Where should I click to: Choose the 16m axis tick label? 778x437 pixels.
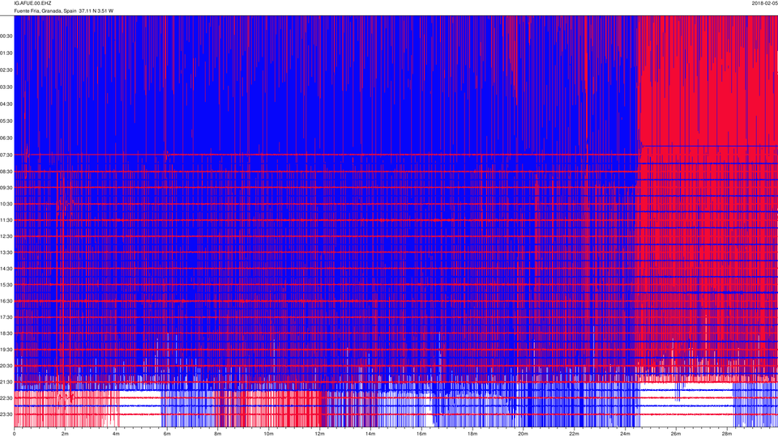421,434
